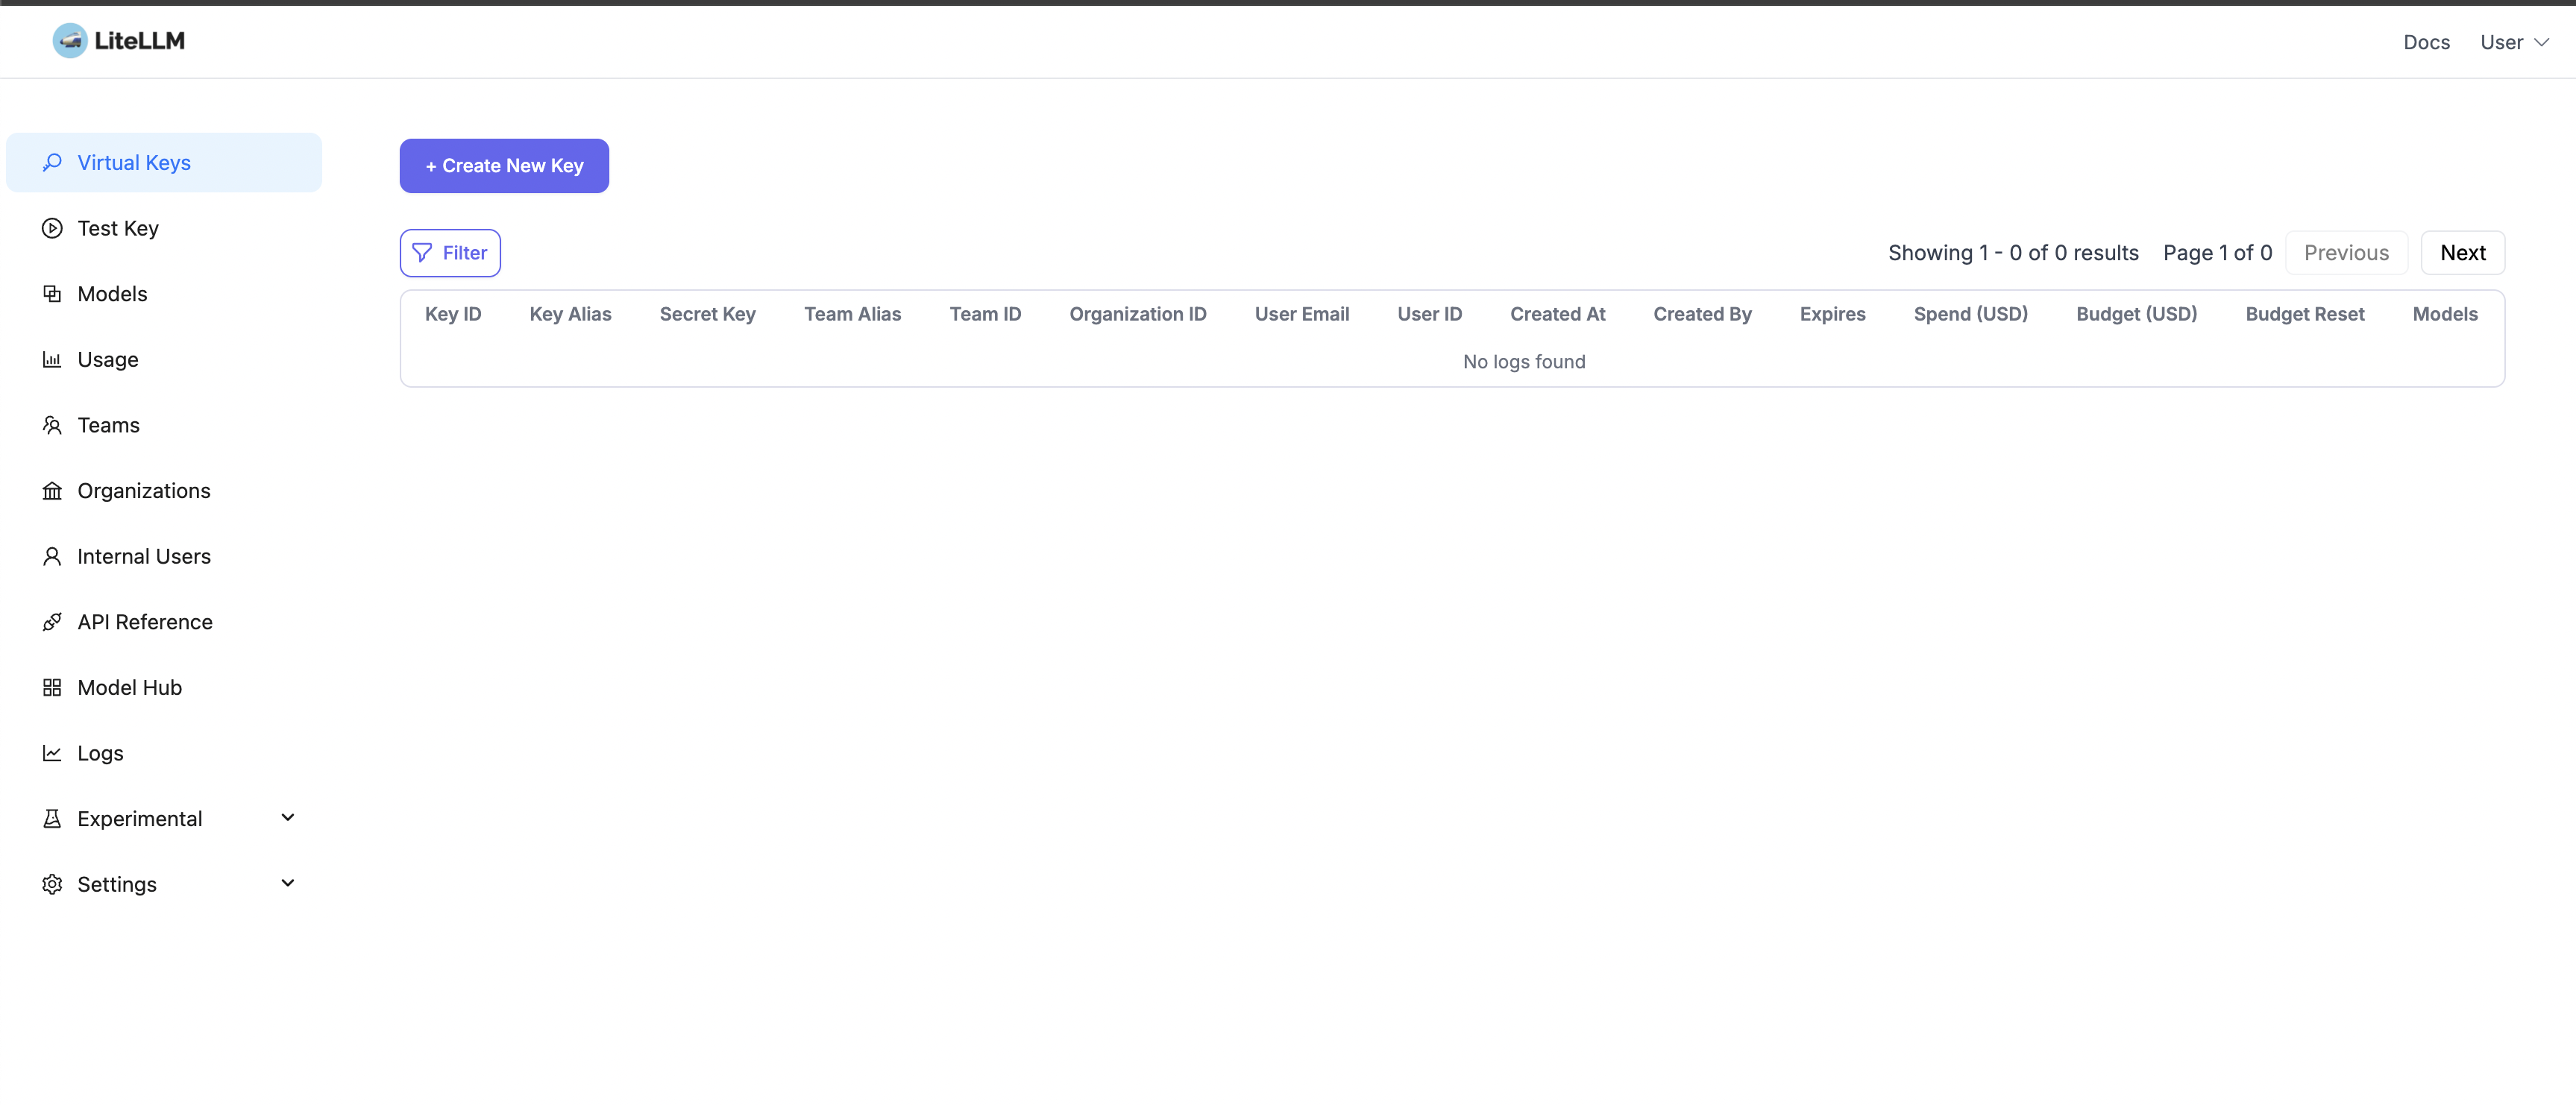Click the Next page button
Image resolution: width=2576 pixels, height=1105 pixels.
(2462, 253)
